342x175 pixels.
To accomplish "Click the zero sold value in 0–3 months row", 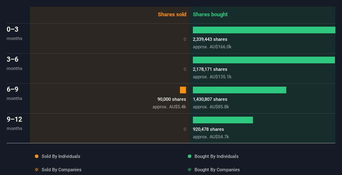I will [185, 39].
